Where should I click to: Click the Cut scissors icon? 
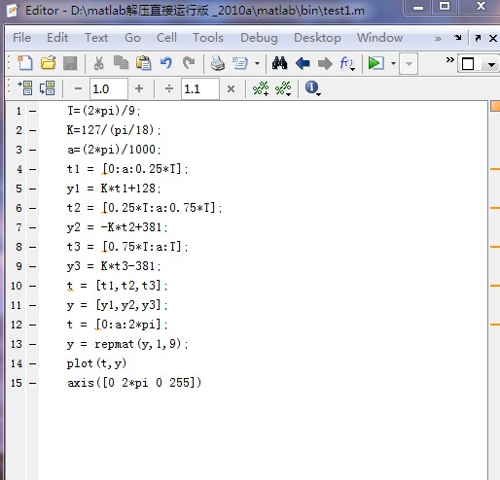98,63
